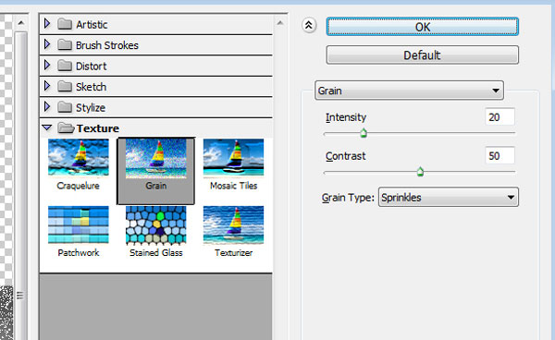
Task: Collapse the Texture filter folder
Action: click(x=47, y=127)
